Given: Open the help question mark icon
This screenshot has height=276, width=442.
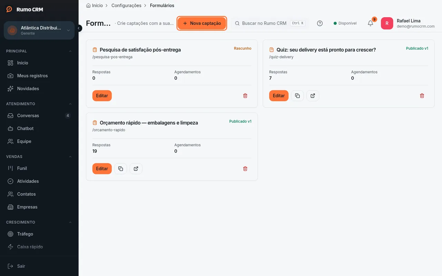Looking at the screenshot, I should (x=320, y=23).
